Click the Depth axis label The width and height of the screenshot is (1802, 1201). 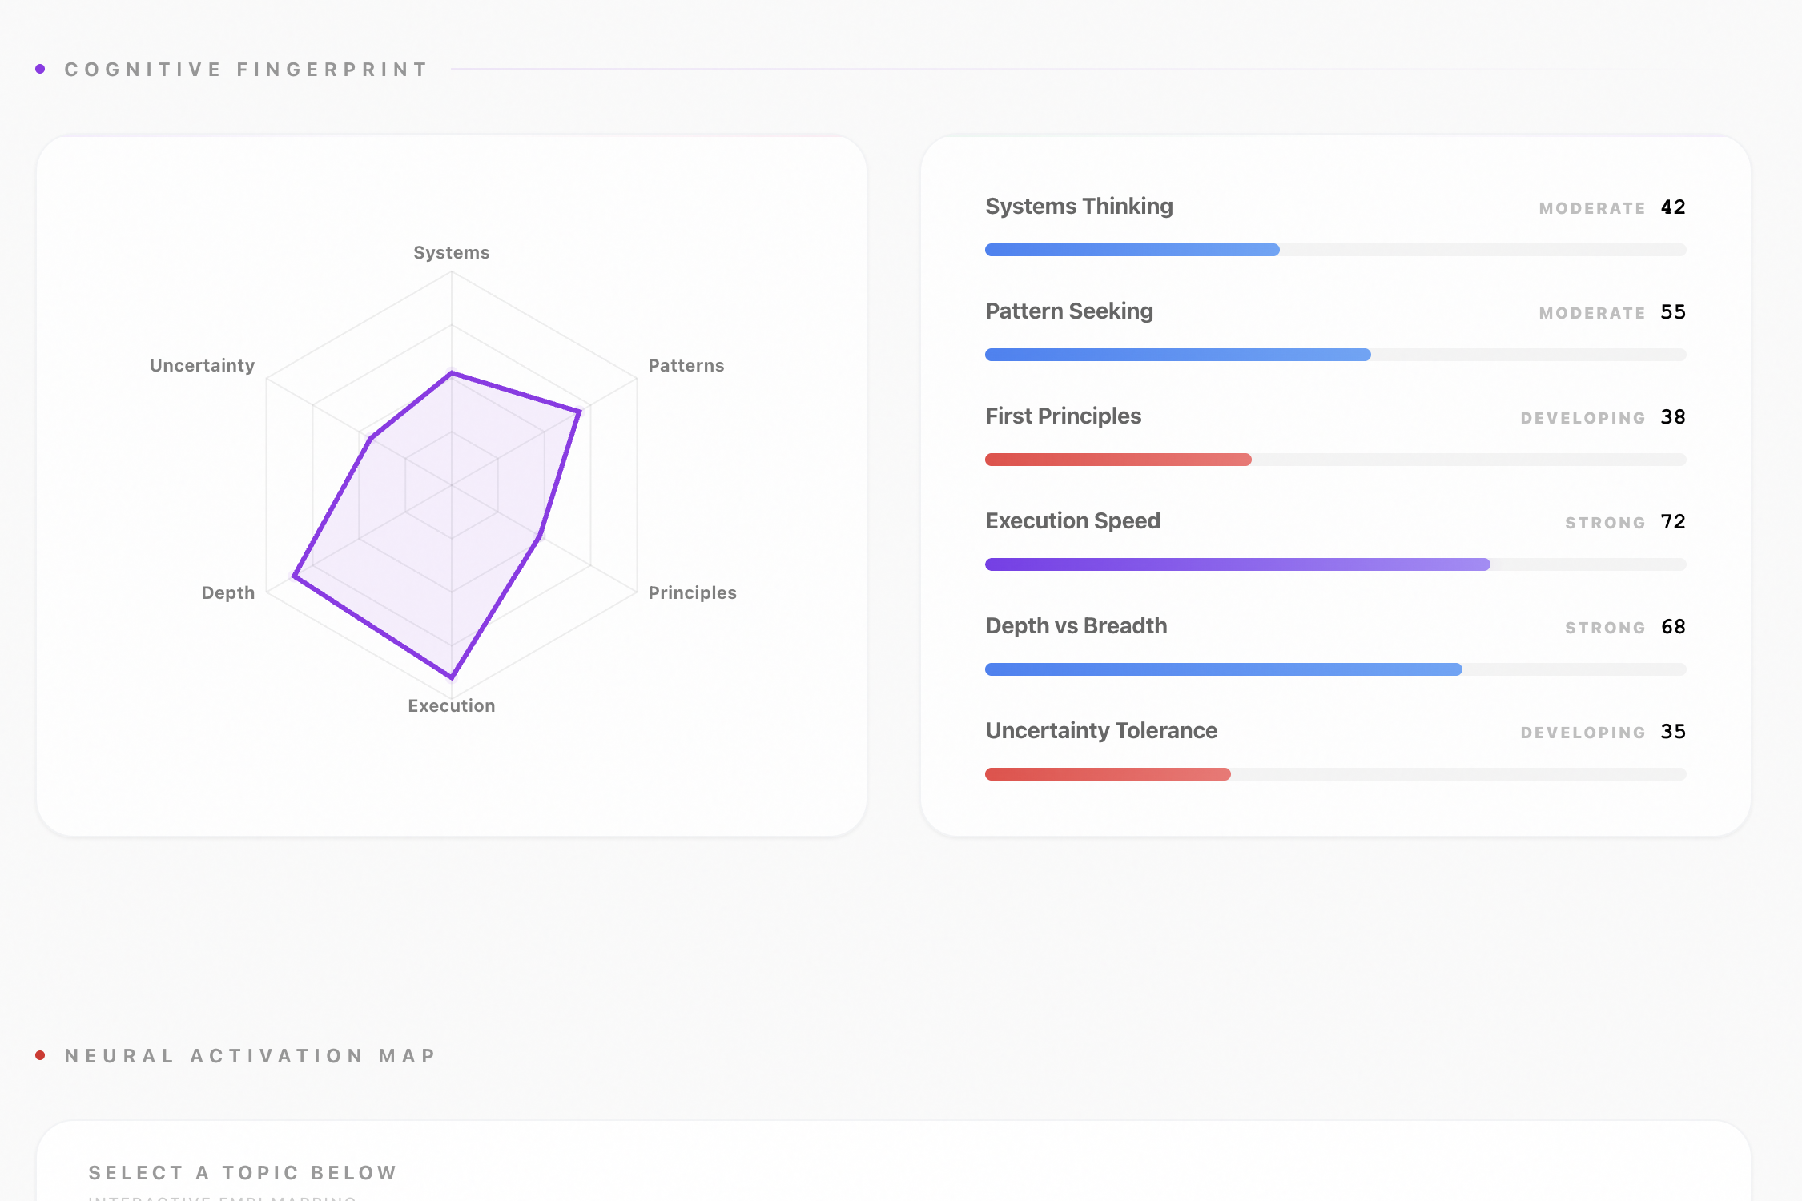(x=227, y=593)
